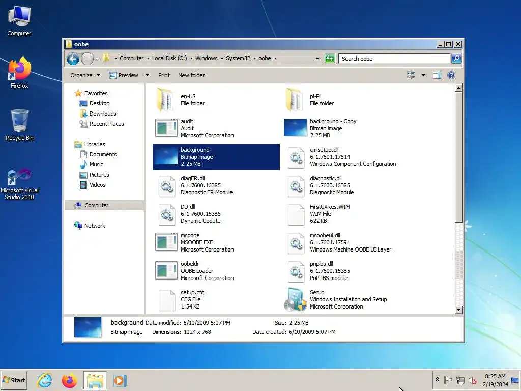Select the setup.cfg file icon
Image resolution: width=521 pixels, height=391 pixels.
(x=167, y=300)
